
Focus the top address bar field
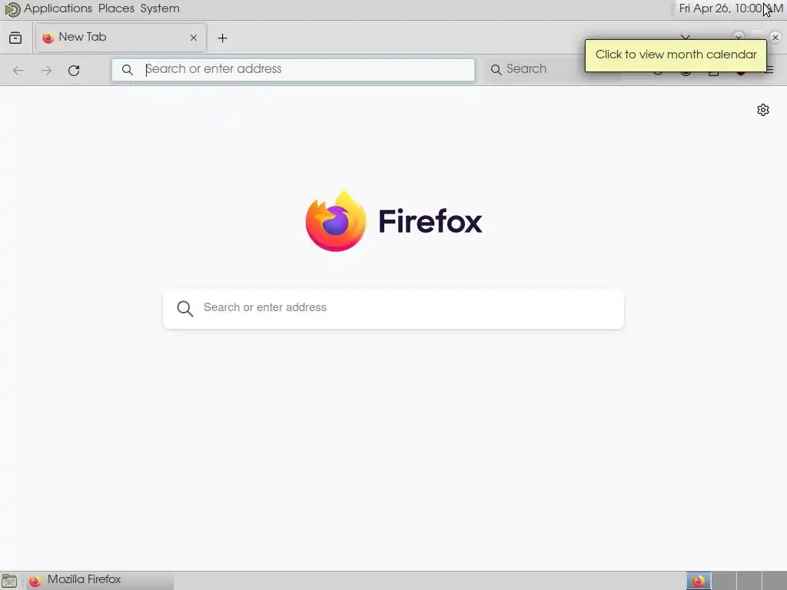293,70
